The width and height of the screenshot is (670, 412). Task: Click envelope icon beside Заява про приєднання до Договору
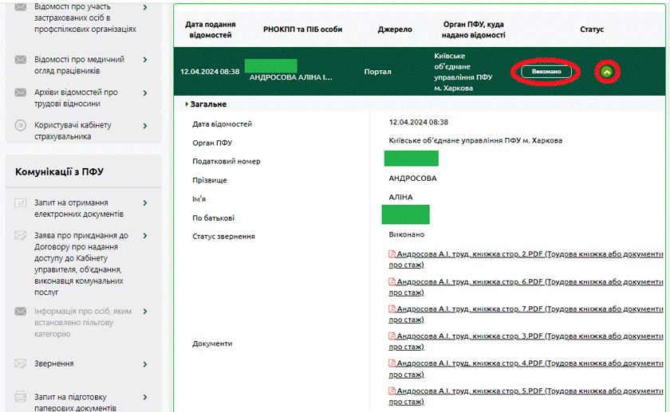(x=20, y=236)
